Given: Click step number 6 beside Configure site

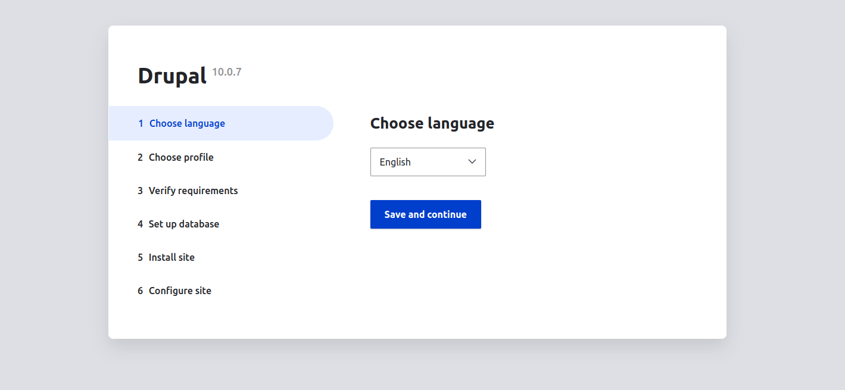Looking at the screenshot, I should point(141,291).
